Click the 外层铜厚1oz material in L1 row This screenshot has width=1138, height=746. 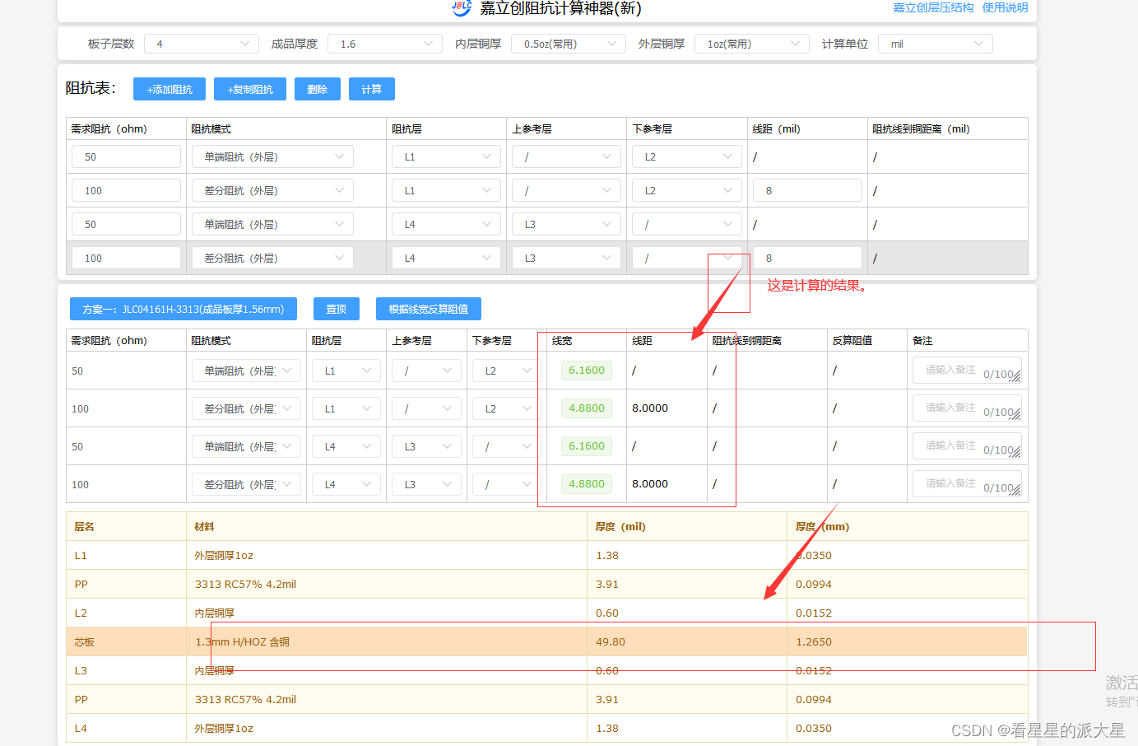click(x=224, y=556)
